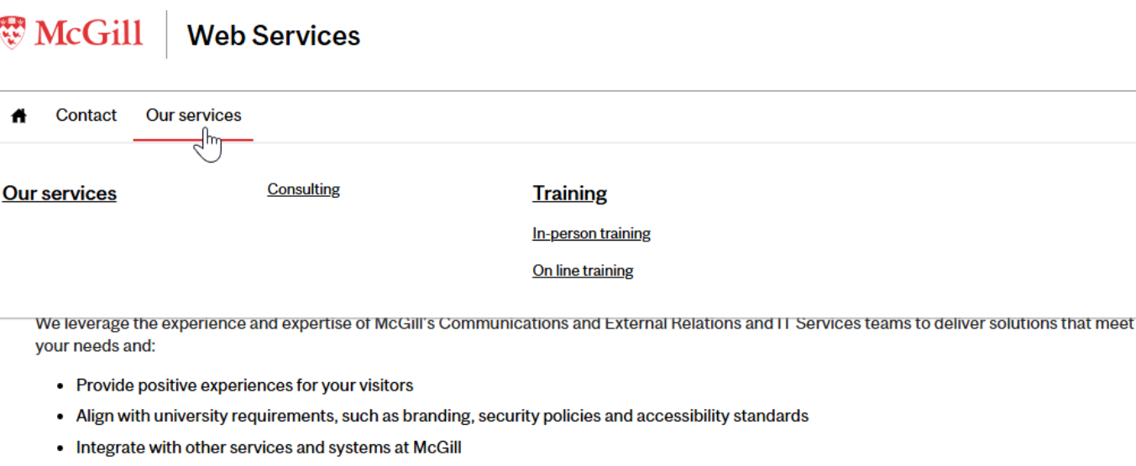
Task: Choose On line training link
Action: (x=583, y=271)
